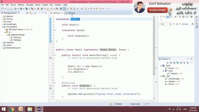Collapse face1 node in Outline view

tap(161, 66)
